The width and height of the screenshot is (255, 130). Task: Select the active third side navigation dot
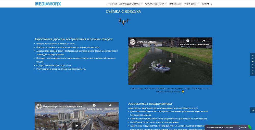tap(253, 61)
